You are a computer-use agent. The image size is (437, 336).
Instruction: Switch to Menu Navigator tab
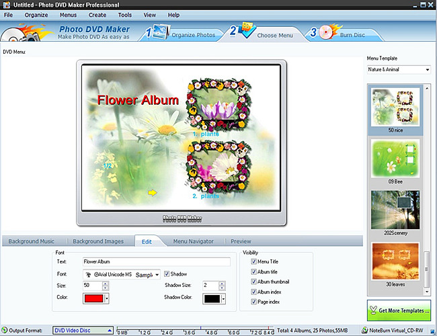pos(194,241)
